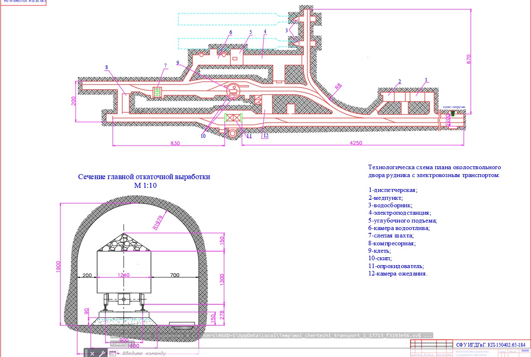Select the dimension '830' in the plan
531x357 pixels.
click(x=175, y=143)
